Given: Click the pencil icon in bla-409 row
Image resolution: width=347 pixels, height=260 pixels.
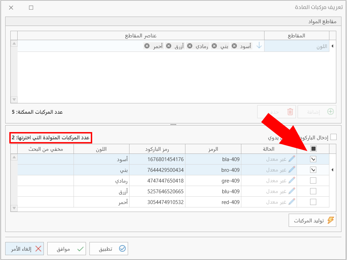Looking at the screenshot, I should click(292, 159).
